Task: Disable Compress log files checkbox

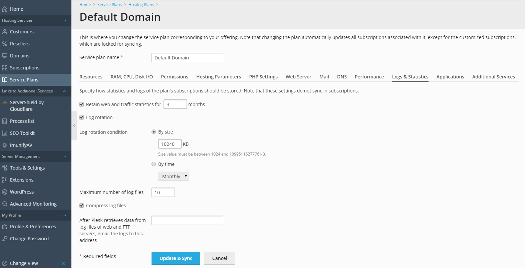Action: pos(82,206)
